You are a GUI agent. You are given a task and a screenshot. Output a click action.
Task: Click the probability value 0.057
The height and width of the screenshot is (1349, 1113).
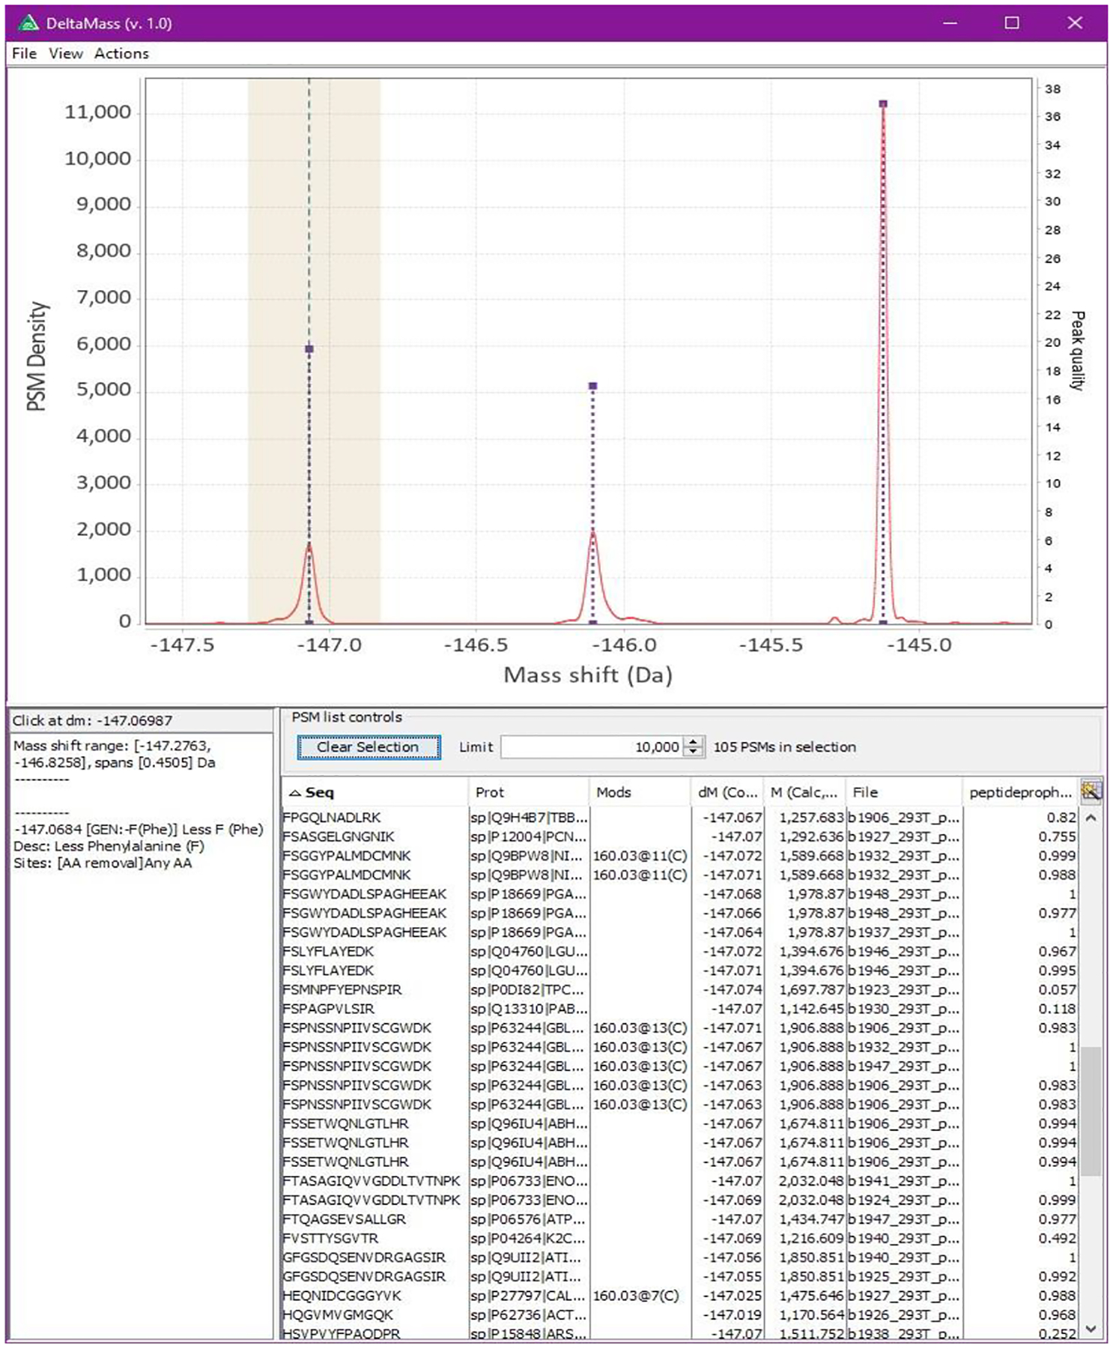click(x=1058, y=989)
